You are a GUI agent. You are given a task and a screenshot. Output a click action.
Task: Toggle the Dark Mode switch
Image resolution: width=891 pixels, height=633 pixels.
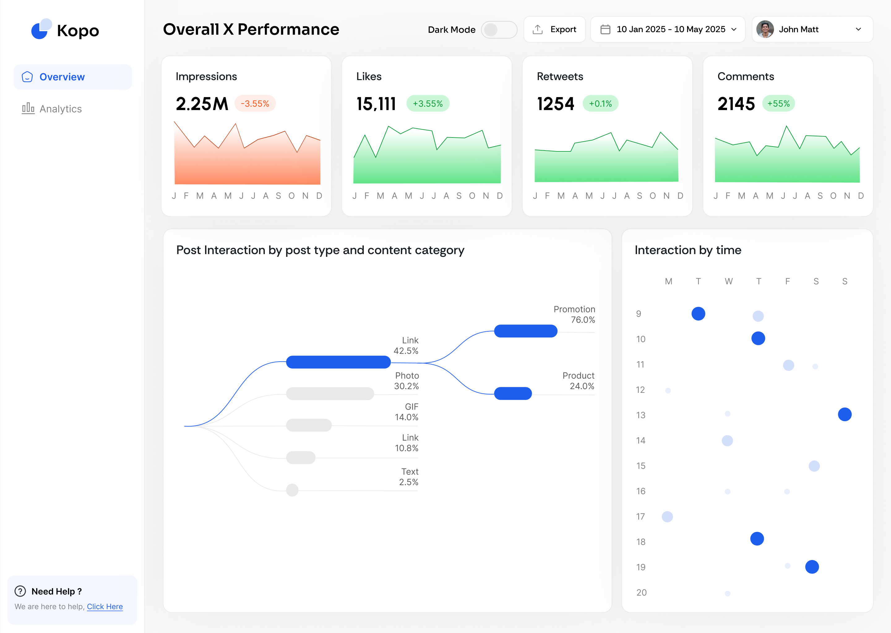498,30
